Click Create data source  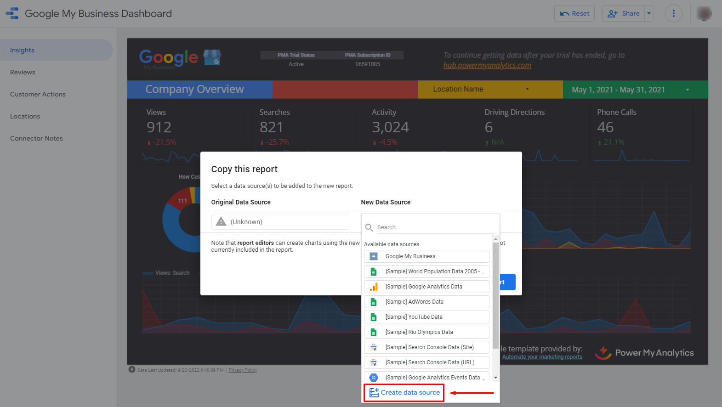[x=404, y=392]
